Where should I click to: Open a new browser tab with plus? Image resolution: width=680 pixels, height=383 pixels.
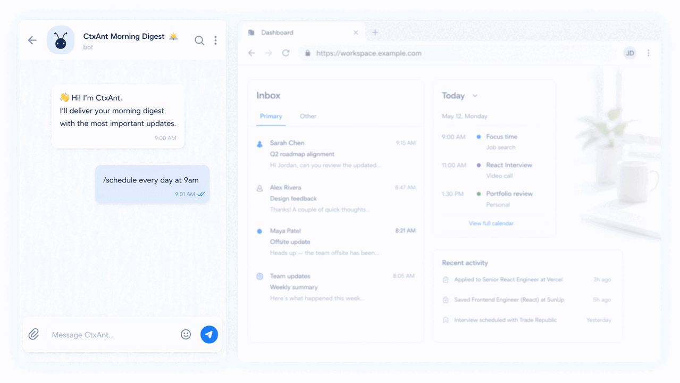point(375,32)
